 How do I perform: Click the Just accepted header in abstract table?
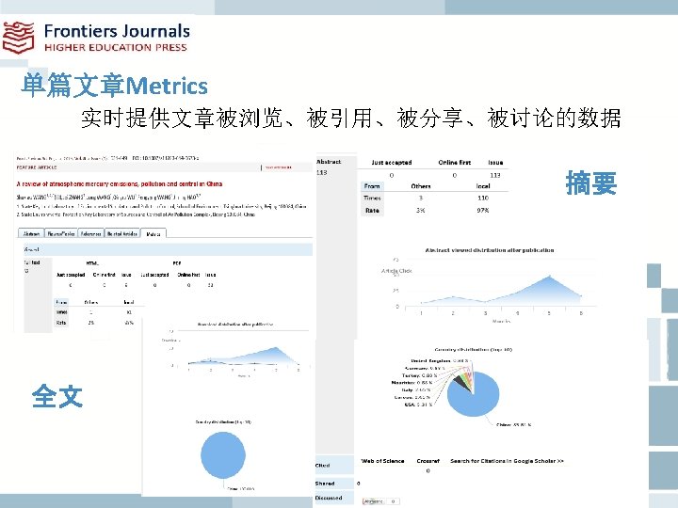tap(392, 163)
